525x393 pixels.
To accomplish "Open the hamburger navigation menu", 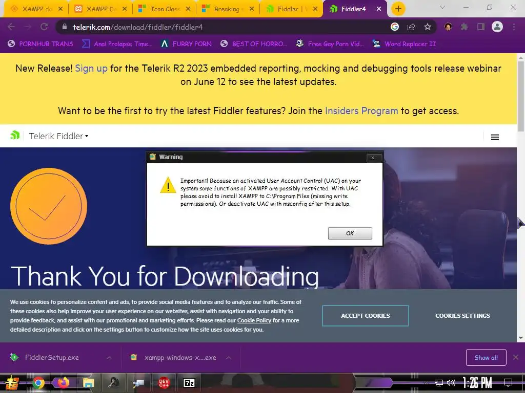I will pyautogui.click(x=495, y=137).
